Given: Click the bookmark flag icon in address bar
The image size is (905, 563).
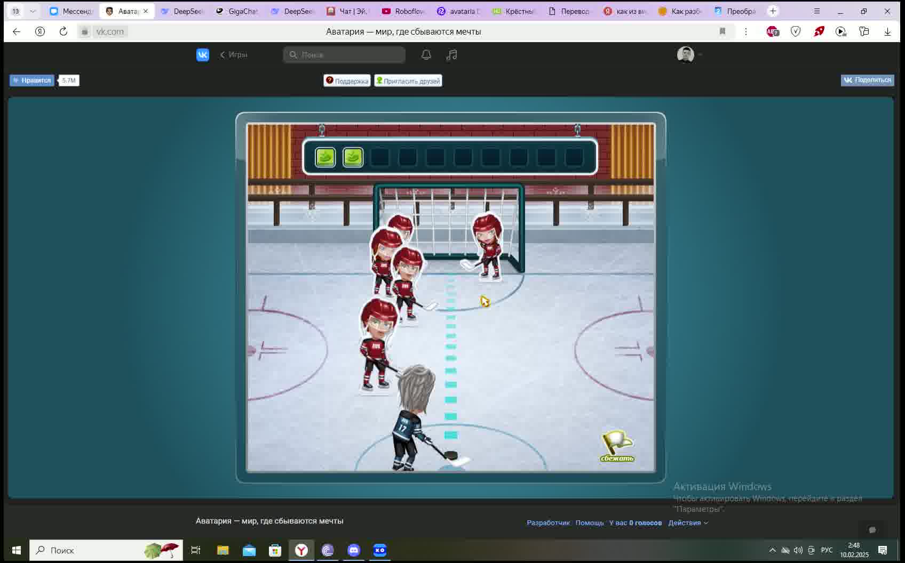Looking at the screenshot, I should pos(723,31).
